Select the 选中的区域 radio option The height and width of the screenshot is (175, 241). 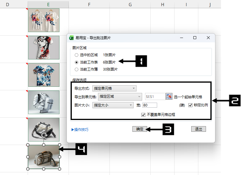(77, 55)
